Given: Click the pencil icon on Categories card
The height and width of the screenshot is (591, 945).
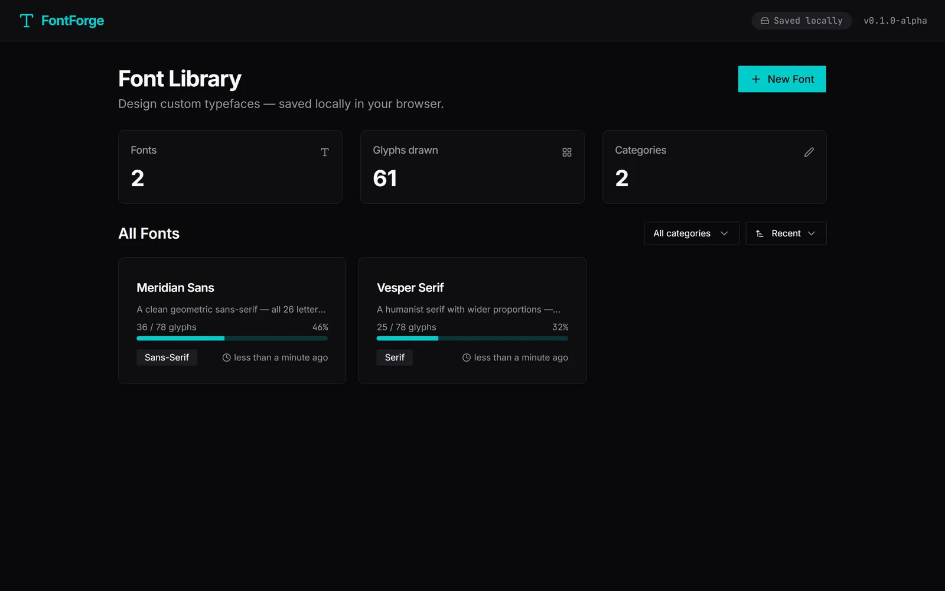Looking at the screenshot, I should (x=809, y=152).
